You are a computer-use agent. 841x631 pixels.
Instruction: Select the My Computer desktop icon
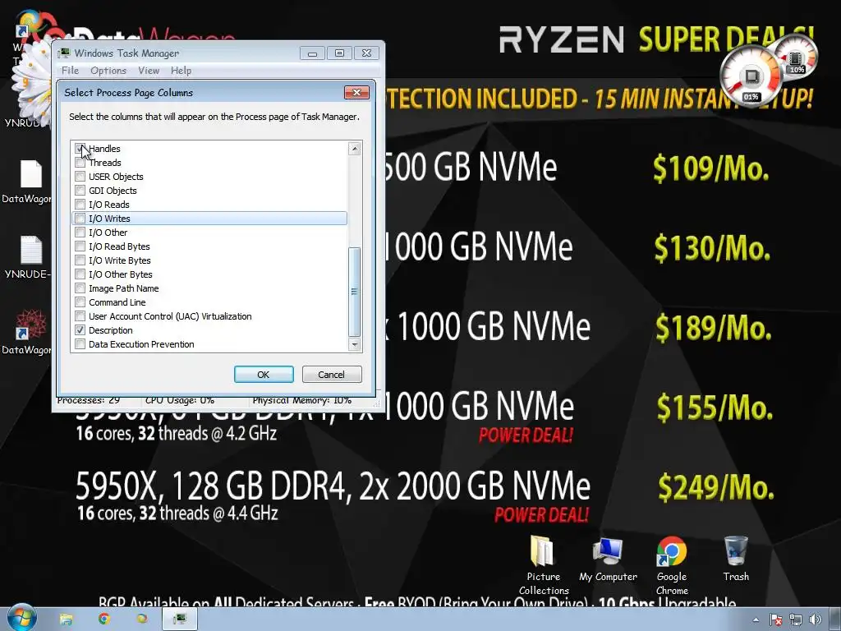coord(608,560)
